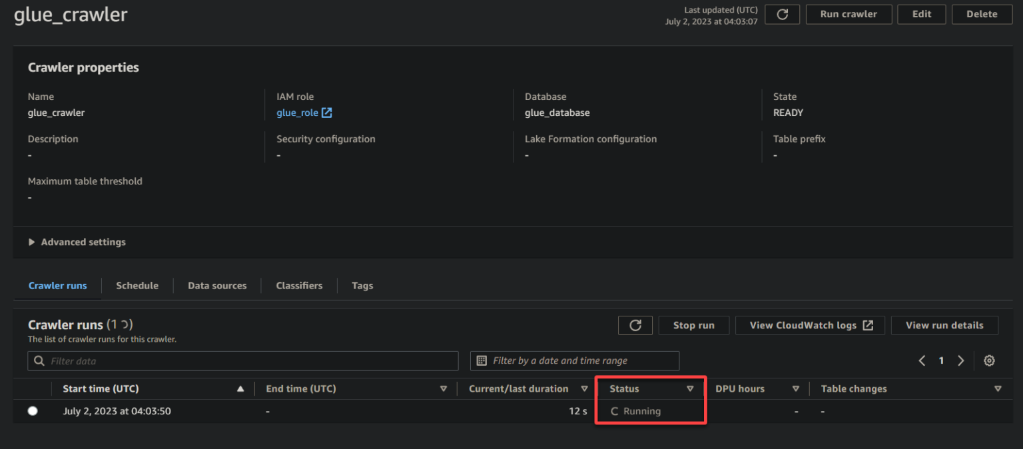Viewport: 1023px width, 449px height.
Task: Click the Start time sort arrow
Action: [240, 388]
